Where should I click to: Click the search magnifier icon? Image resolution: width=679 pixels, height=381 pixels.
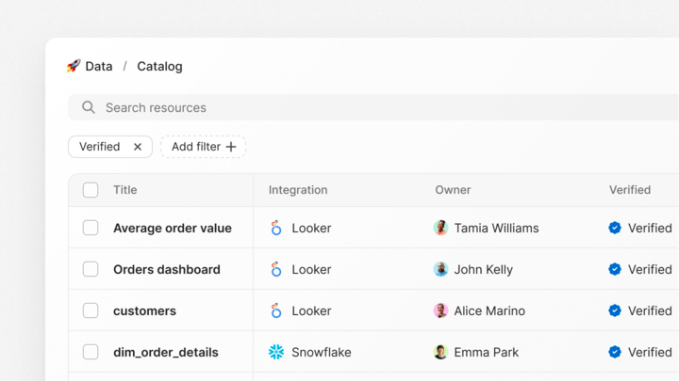pyautogui.click(x=89, y=107)
